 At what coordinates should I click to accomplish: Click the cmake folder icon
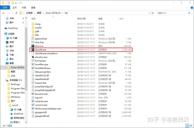coord(33,28)
